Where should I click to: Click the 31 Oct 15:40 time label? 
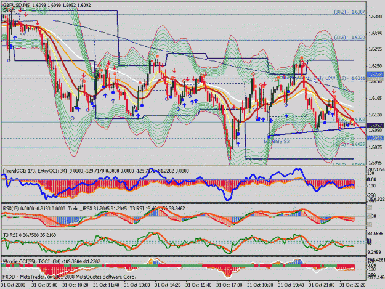pos(198,285)
